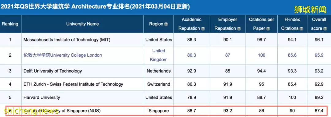Click NUS employer reputation 93.2

point(227,111)
